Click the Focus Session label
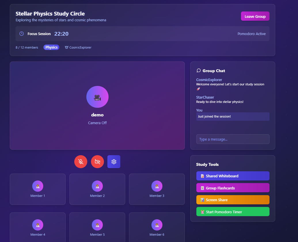The image size is (298, 242). 39,34
